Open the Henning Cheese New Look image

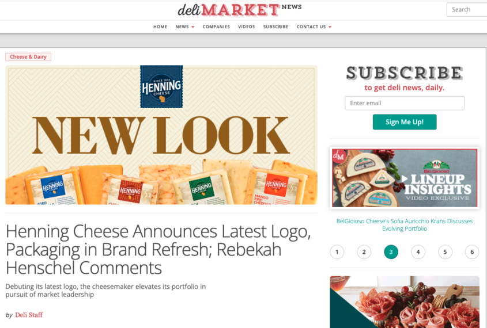click(x=161, y=135)
